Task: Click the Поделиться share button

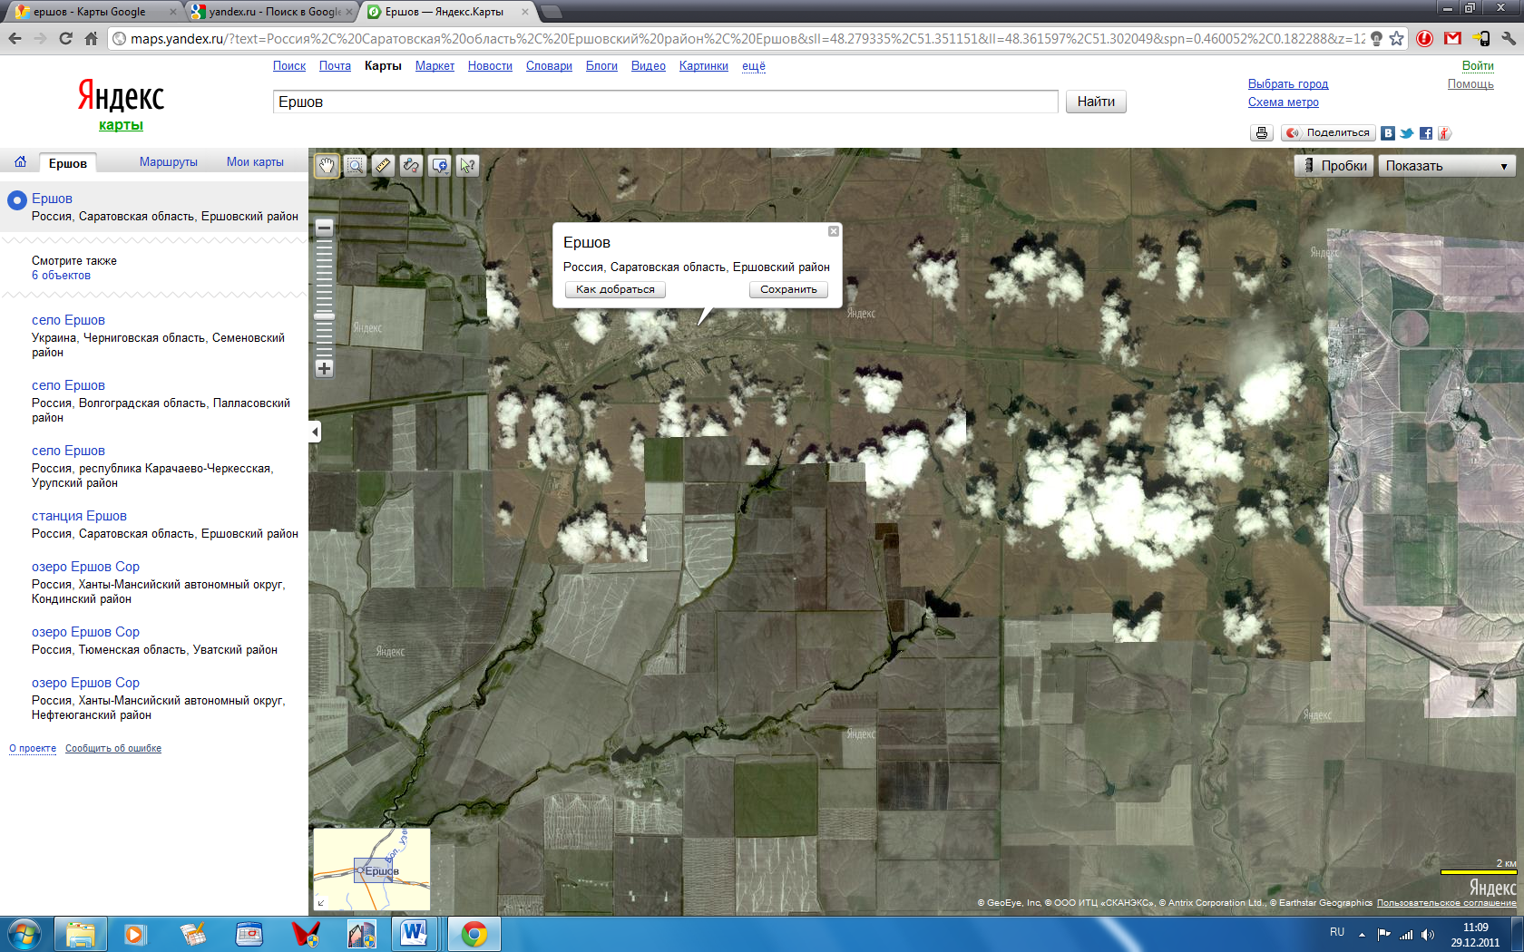Action: coord(1328,133)
